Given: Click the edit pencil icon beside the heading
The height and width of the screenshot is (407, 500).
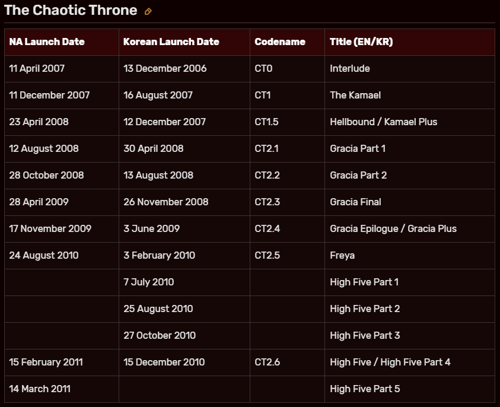Looking at the screenshot, I should 148,11.
